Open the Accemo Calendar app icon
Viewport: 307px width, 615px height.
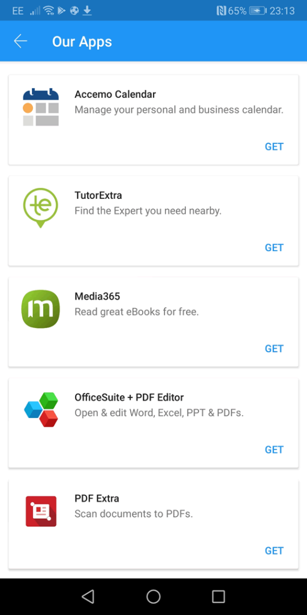[41, 107]
